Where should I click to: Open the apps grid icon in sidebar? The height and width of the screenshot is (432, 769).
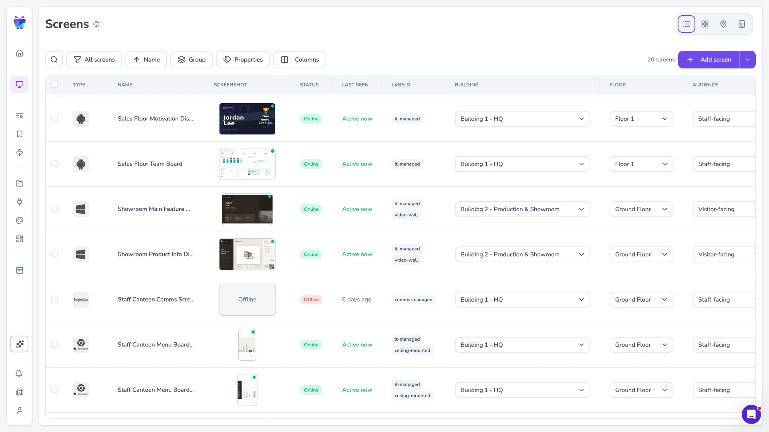[x=19, y=239]
